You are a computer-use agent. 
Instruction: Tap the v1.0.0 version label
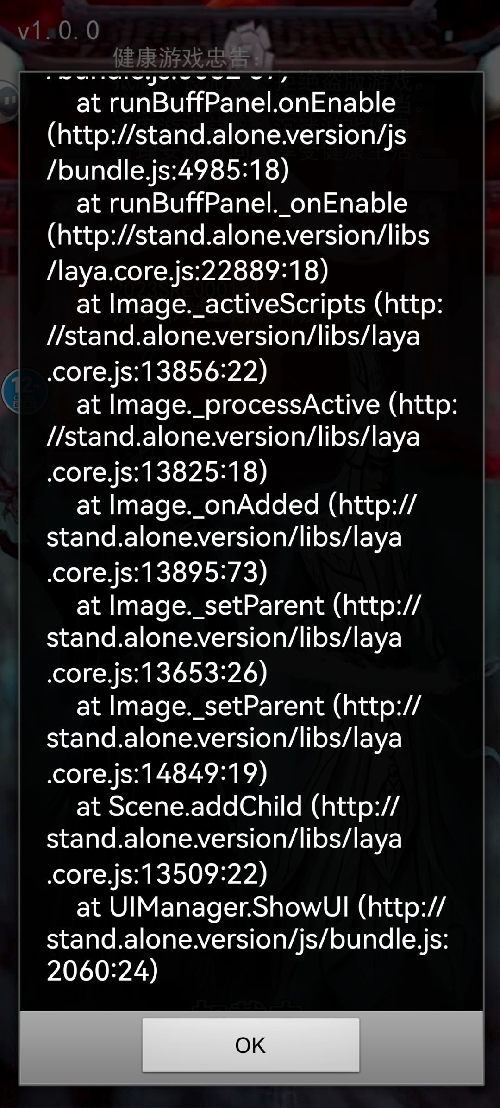point(59,31)
